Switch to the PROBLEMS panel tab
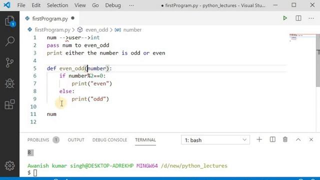 [x=38, y=140]
